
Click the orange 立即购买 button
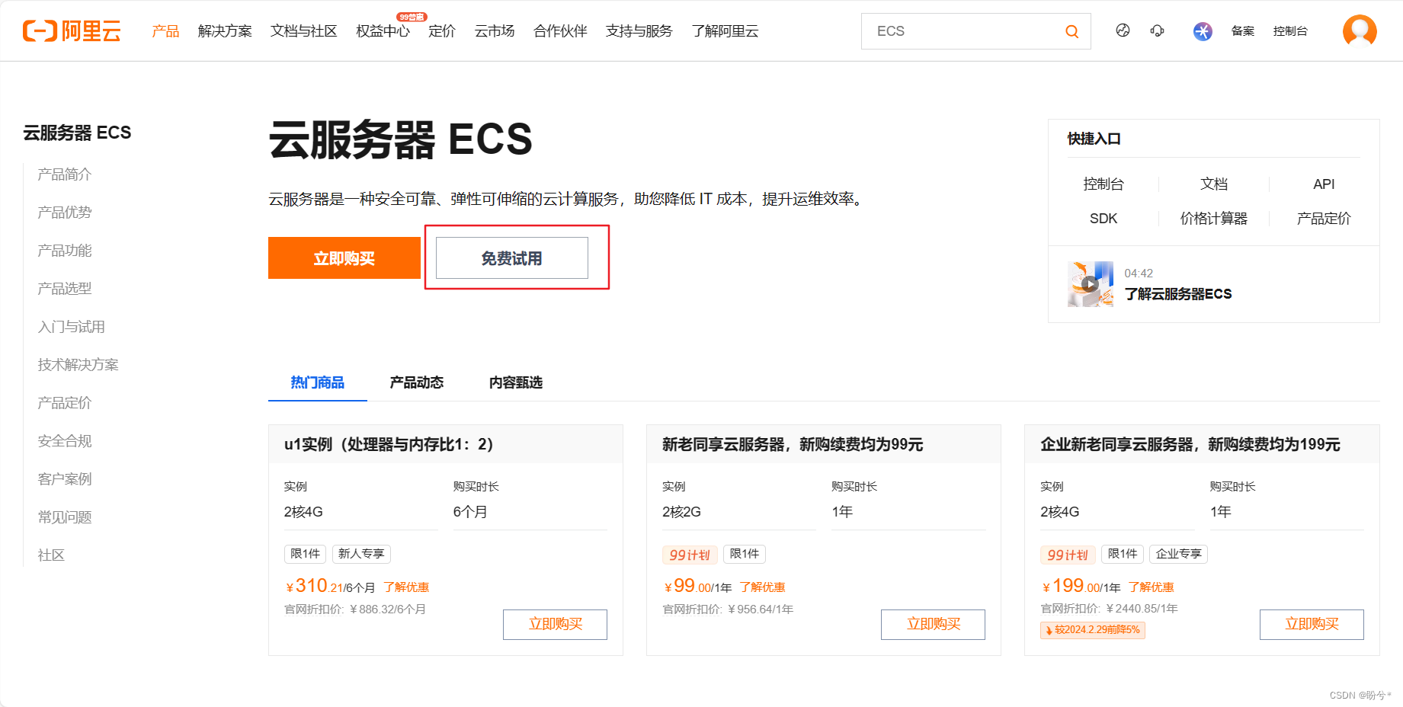point(344,258)
